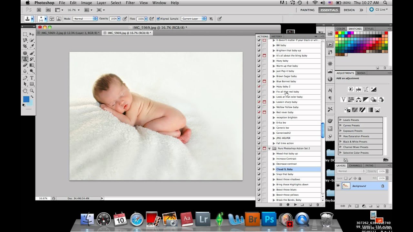
Task: Click the Play selection button in Actions panel
Action: (295, 205)
